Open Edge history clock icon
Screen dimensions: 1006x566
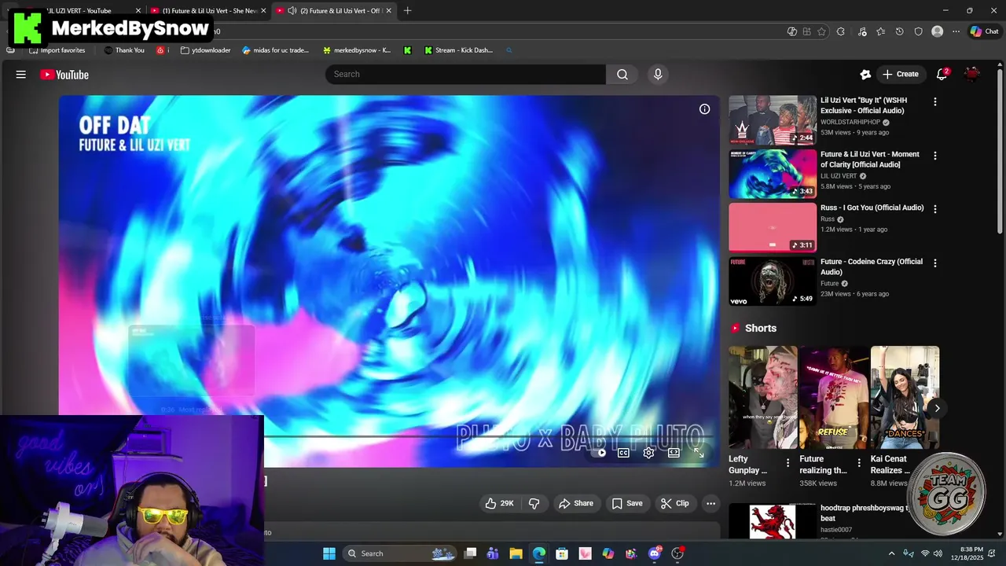tap(899, 31)
